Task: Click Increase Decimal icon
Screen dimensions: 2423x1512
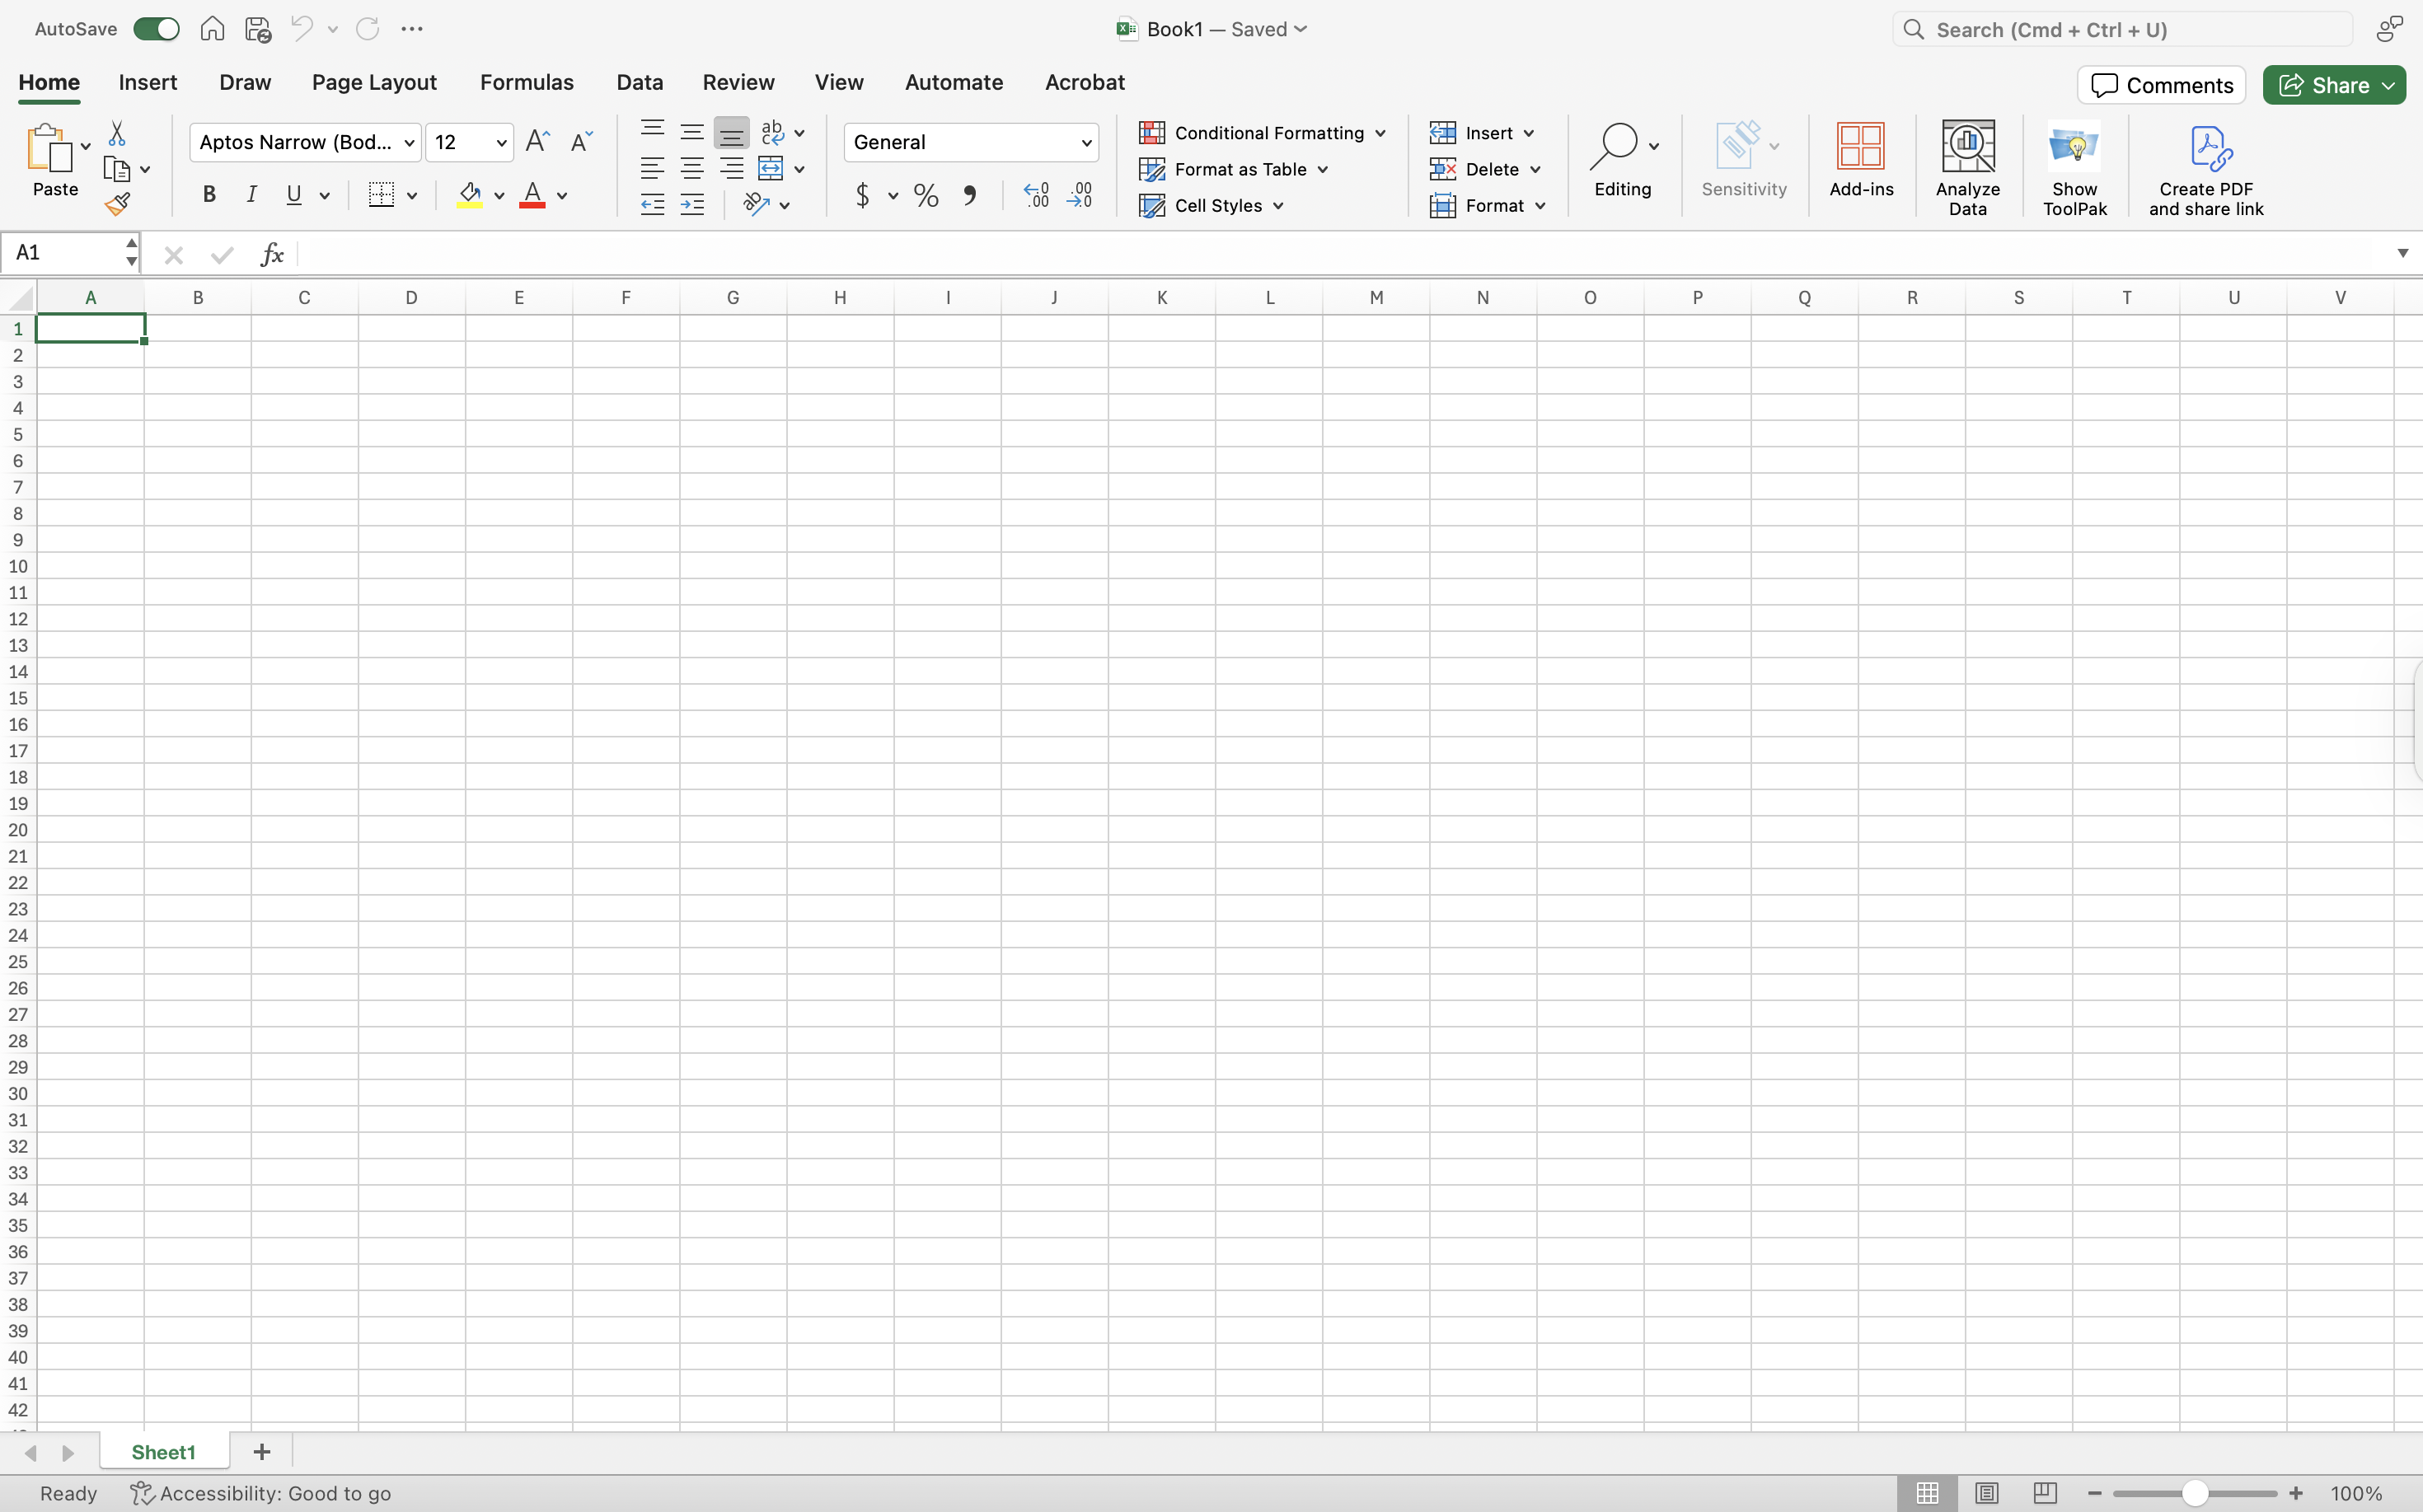Action: click(1036, 195)
